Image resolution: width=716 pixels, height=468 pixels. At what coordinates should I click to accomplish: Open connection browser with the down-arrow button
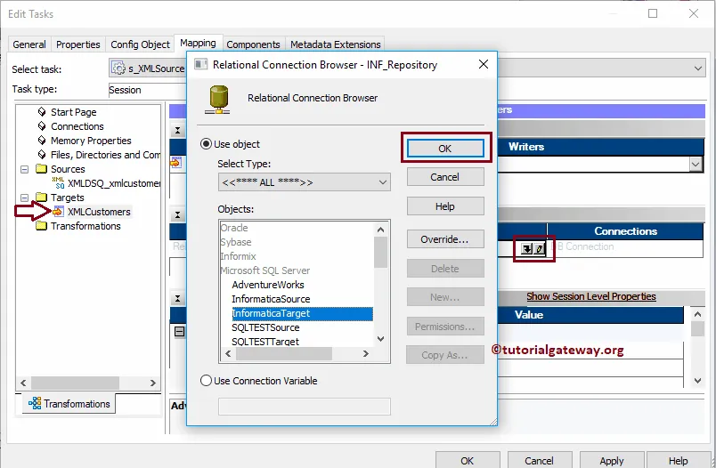click(x=526, y=248)
